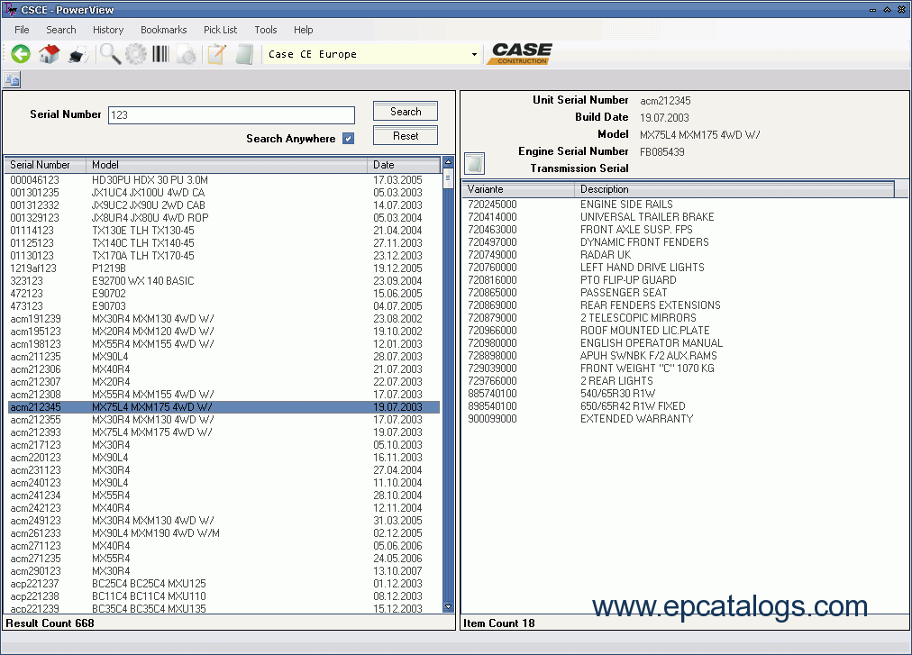The image size is (912, 655).
Task: Click the Reset button
Action: click(x=406, y=135)
